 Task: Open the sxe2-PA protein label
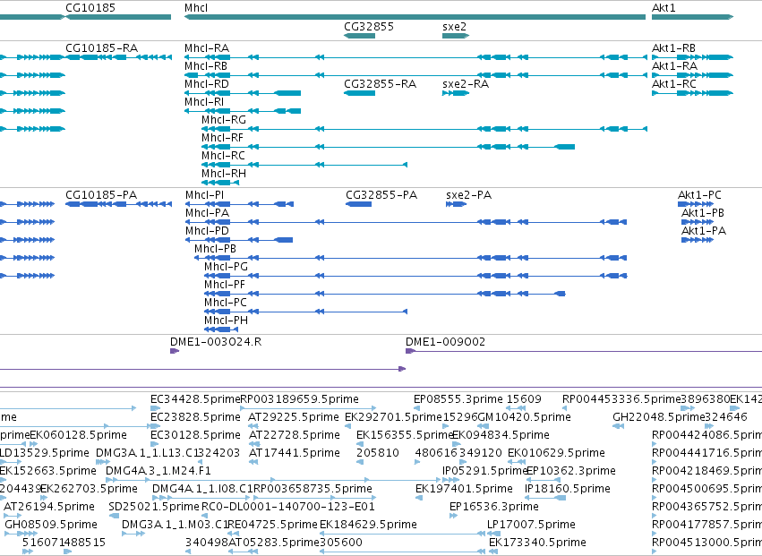(468, 195)
